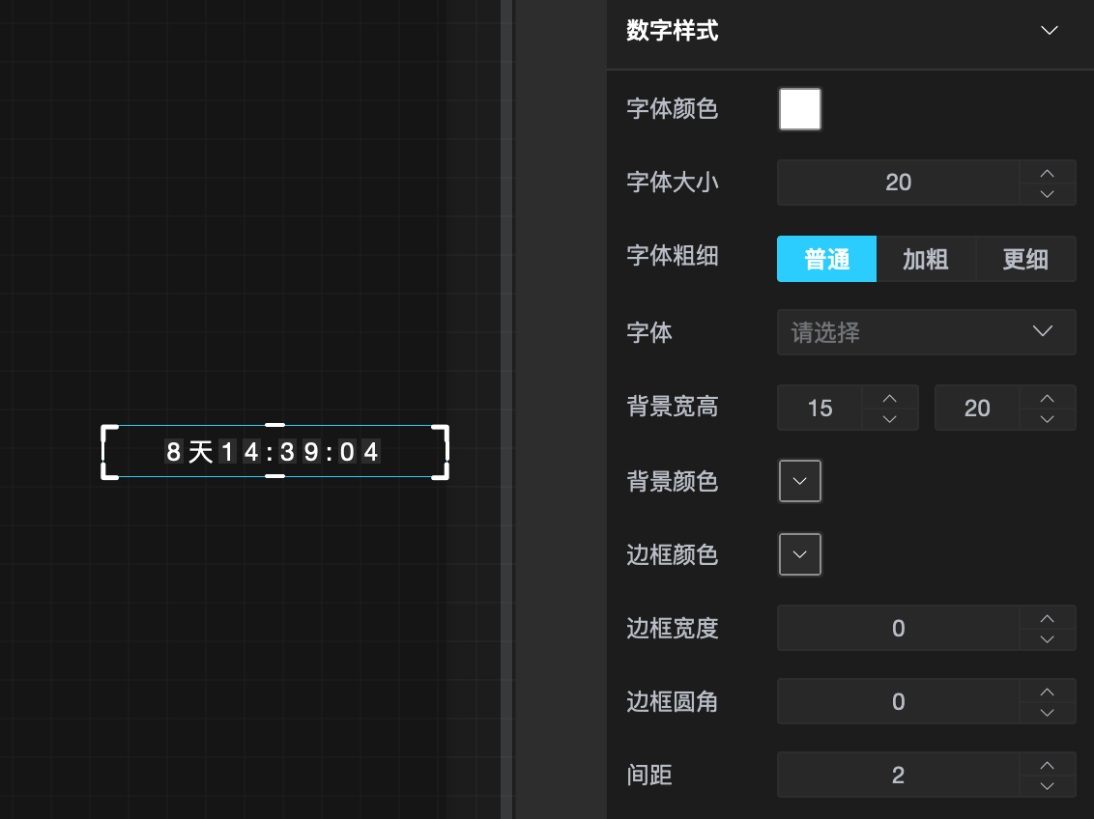Viewport: 1094px width, 819px height.
Task: Click the 边框圆角 value field
Action: (898, 701)
